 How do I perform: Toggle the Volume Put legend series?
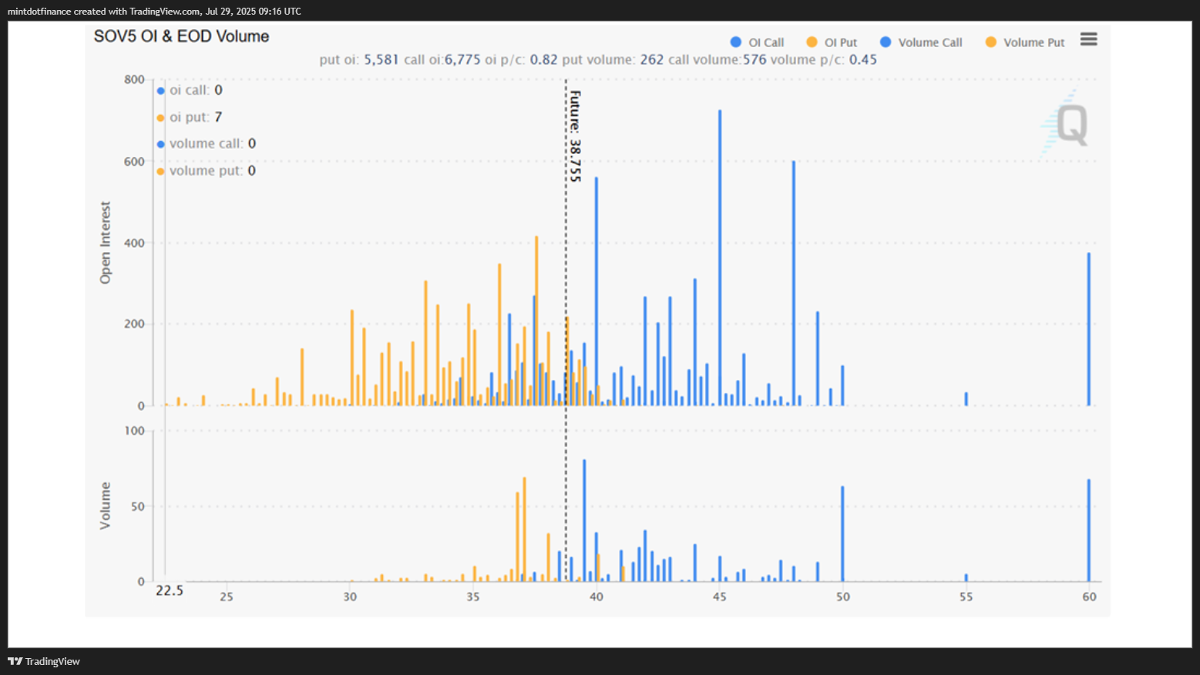1025,42
